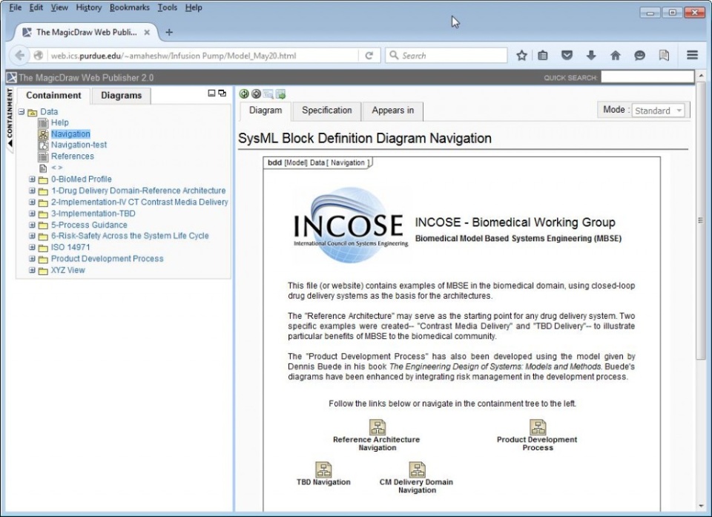Viewport: 712px width, 517px height.
Task: Collapse the vertical CONTAINMENT side panel handle
Action: [10, 117]
